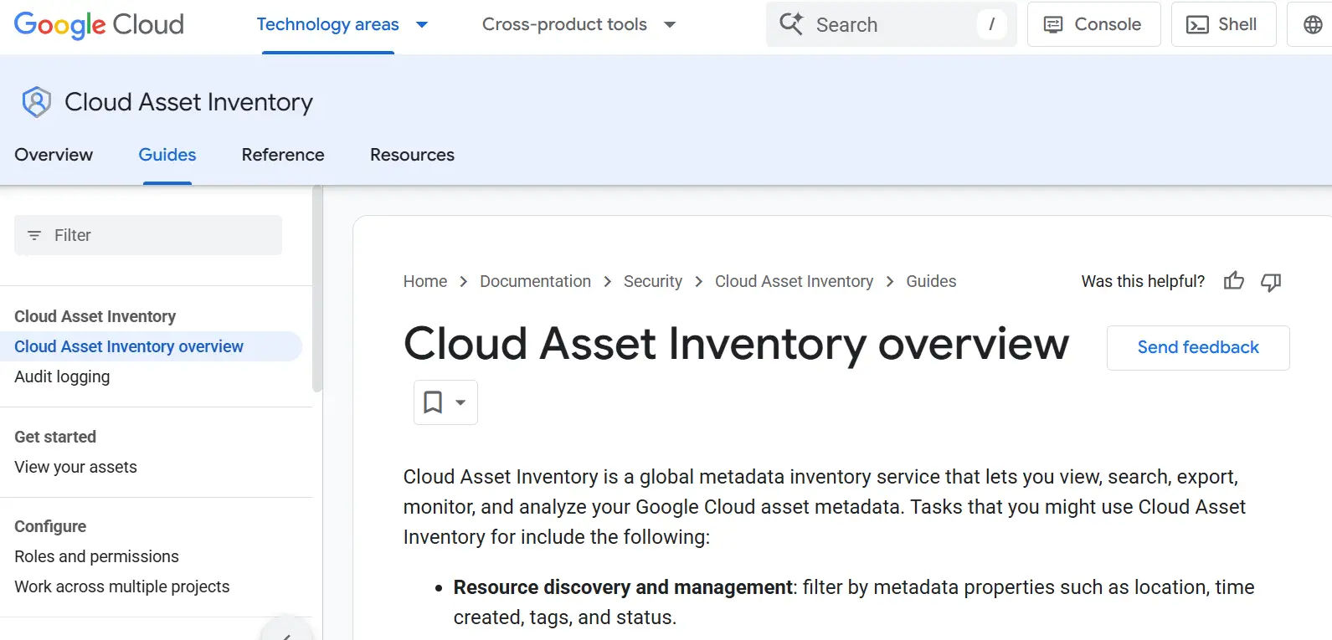Screen dimensions: 1332x640
Task: Open the Technology areas menu
Action: 327,24
